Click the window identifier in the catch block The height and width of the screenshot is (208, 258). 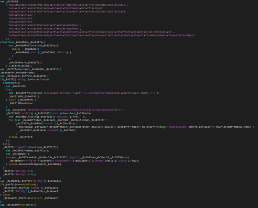tap(28, 103)
